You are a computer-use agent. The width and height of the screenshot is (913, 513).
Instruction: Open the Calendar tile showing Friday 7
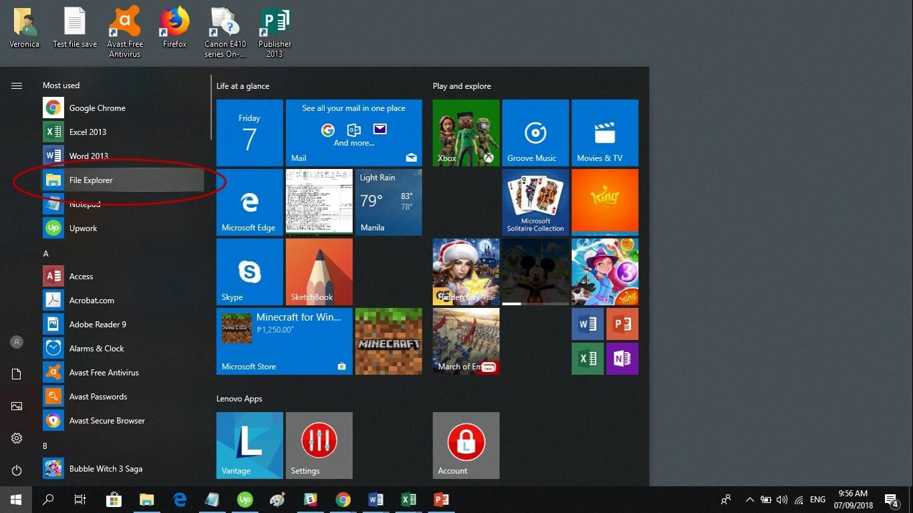pos(249,133)
